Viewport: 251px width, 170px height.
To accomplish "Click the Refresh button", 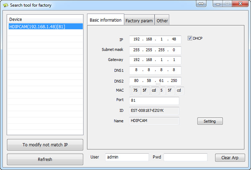I will click(x=45, y=159).
